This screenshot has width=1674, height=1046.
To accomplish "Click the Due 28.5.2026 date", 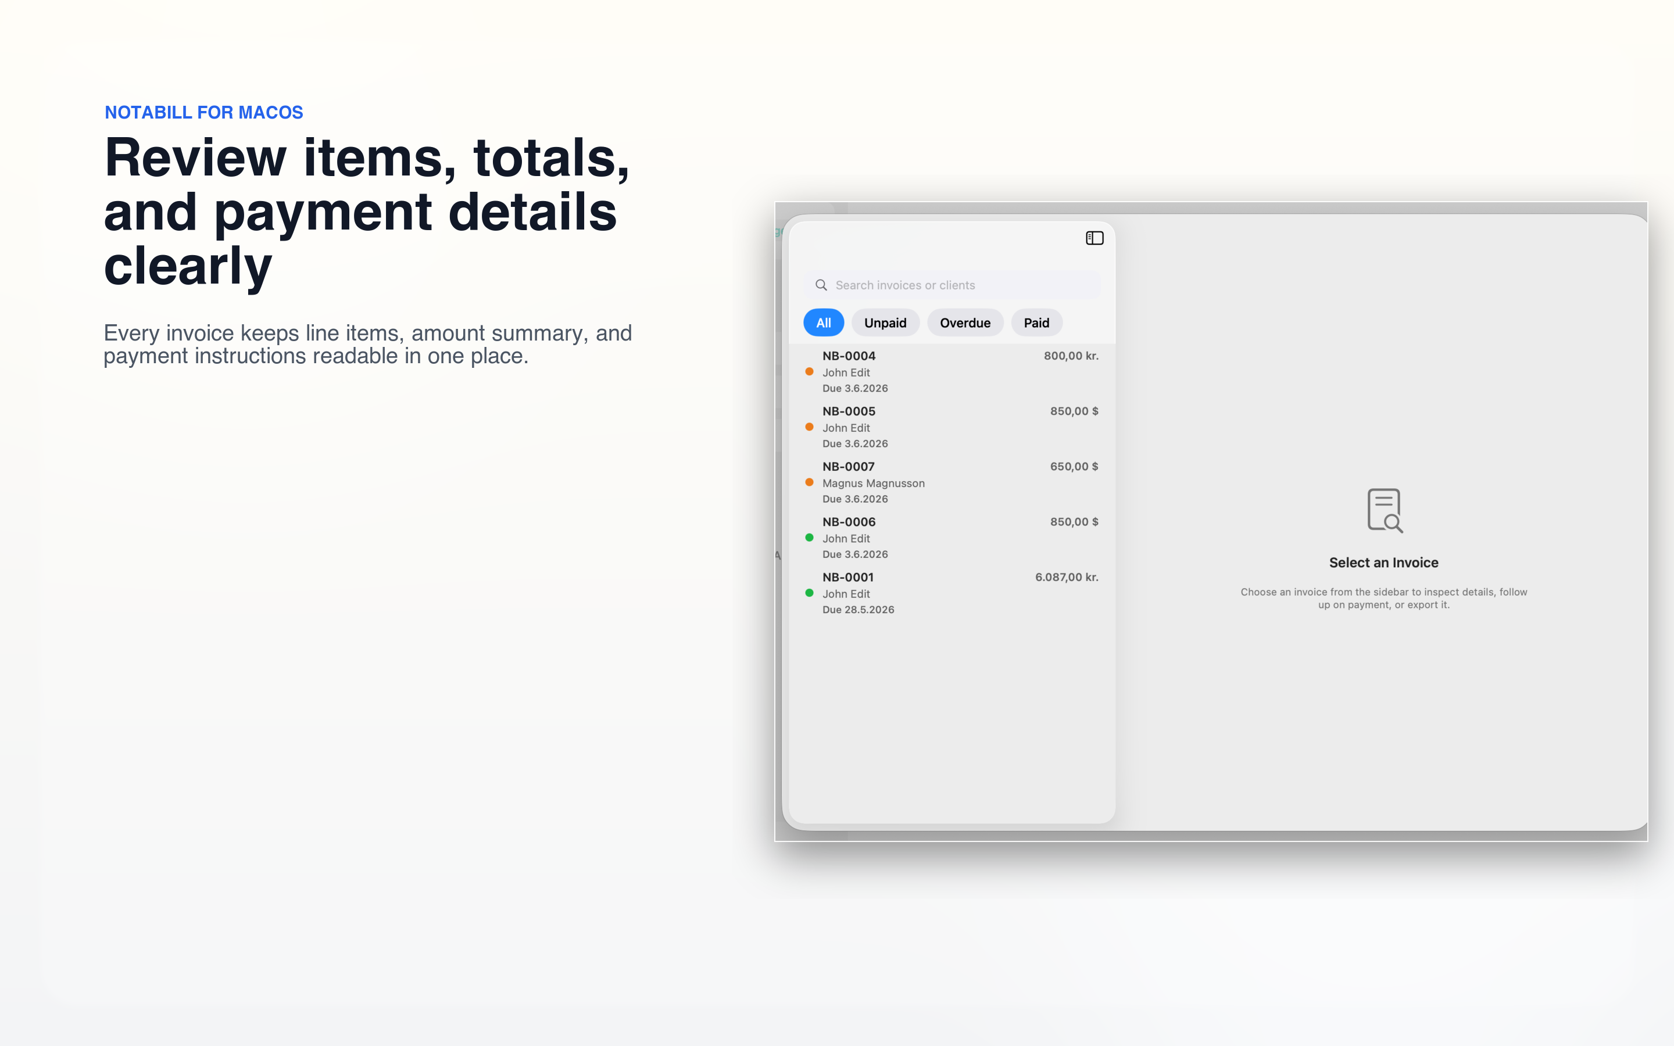I will (858, 610).
